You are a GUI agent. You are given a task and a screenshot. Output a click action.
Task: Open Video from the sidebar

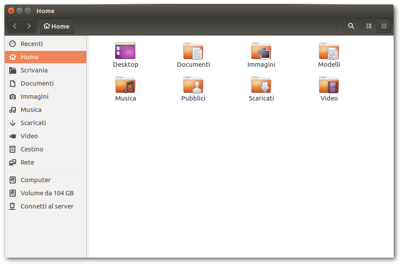[46, 136]
